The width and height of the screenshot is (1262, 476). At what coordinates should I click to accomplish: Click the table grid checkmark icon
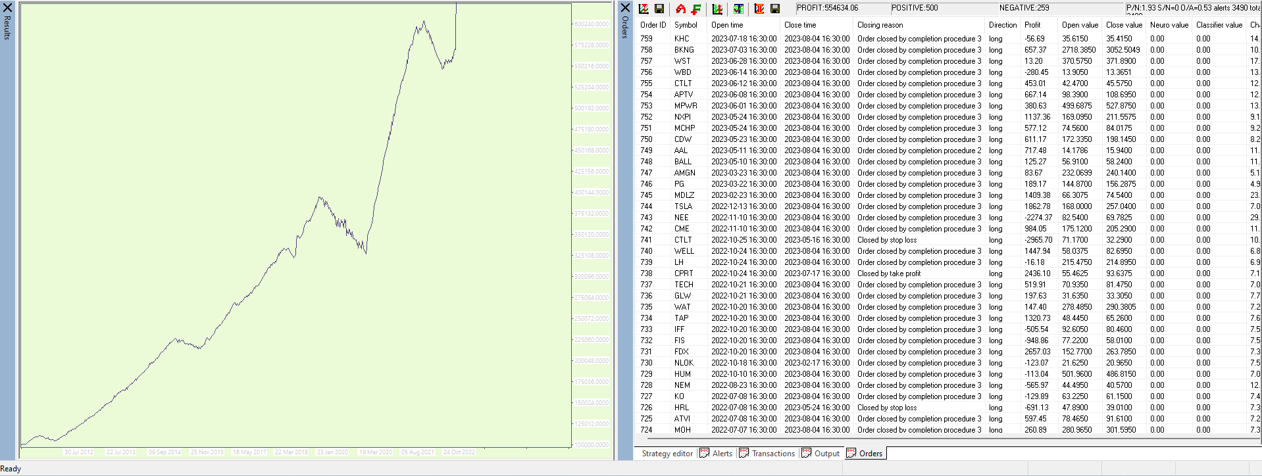pyautogui.click(x=738, y=9)
